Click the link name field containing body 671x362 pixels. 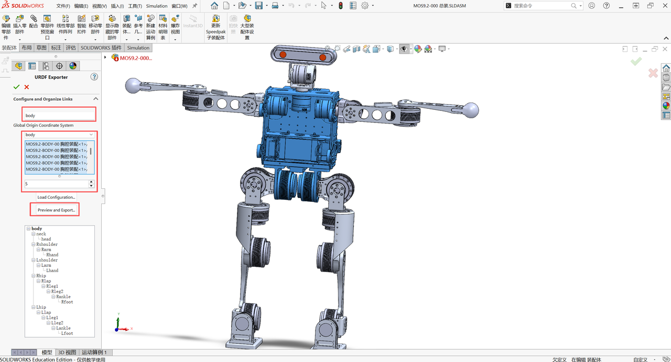(x=59, y=115)
